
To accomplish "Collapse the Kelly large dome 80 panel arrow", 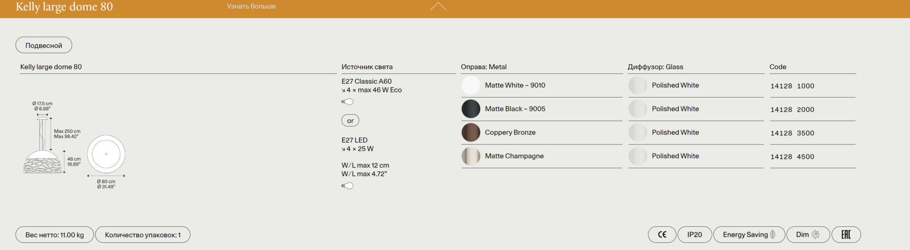I will click(438, 7).
